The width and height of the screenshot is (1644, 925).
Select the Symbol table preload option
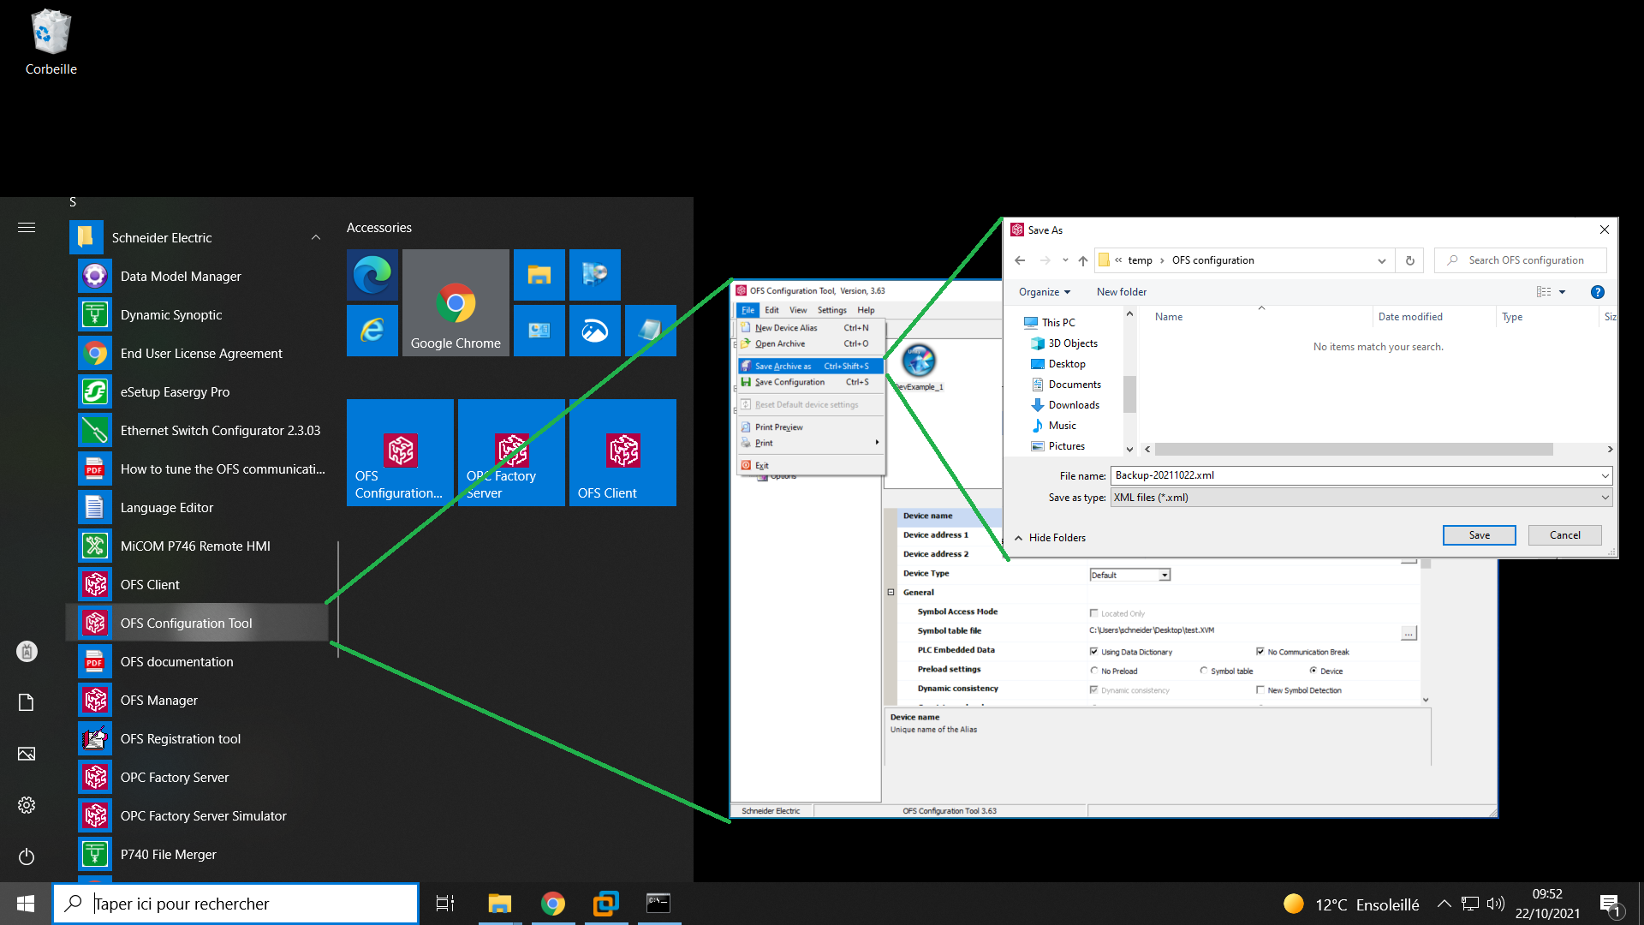pyautogui.click(x=1204, y=671)
